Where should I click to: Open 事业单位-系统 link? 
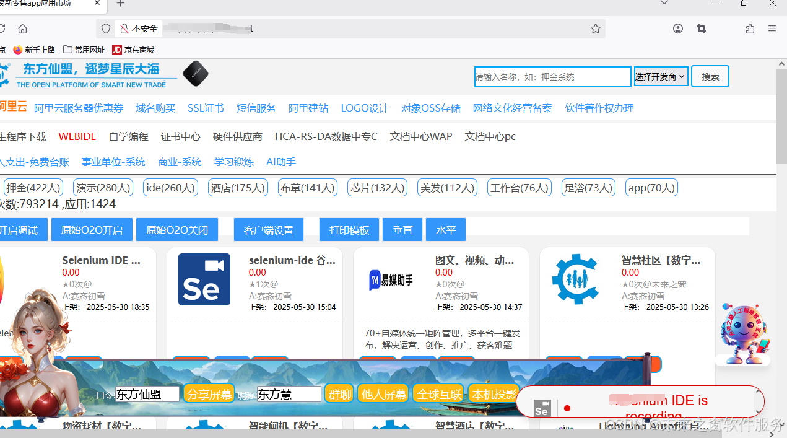[113, 162]
